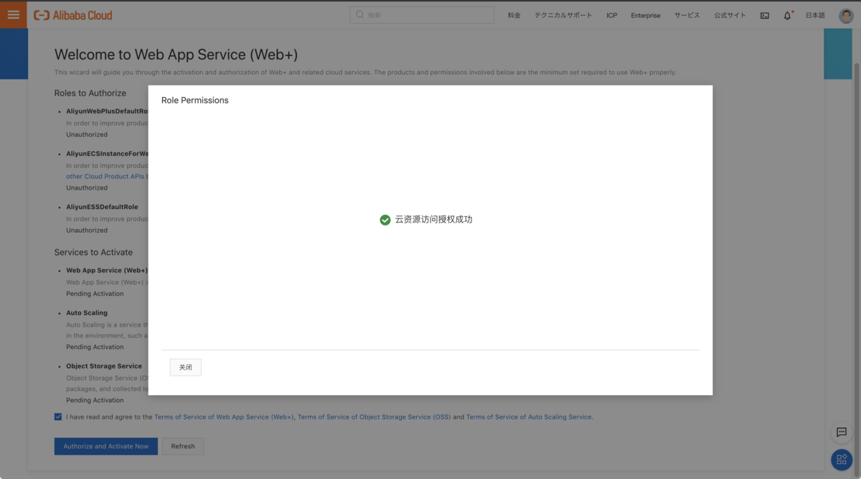Open the chat feedback icon
The height and width of the screenshot is (479, 861).
tap(842, 432)
